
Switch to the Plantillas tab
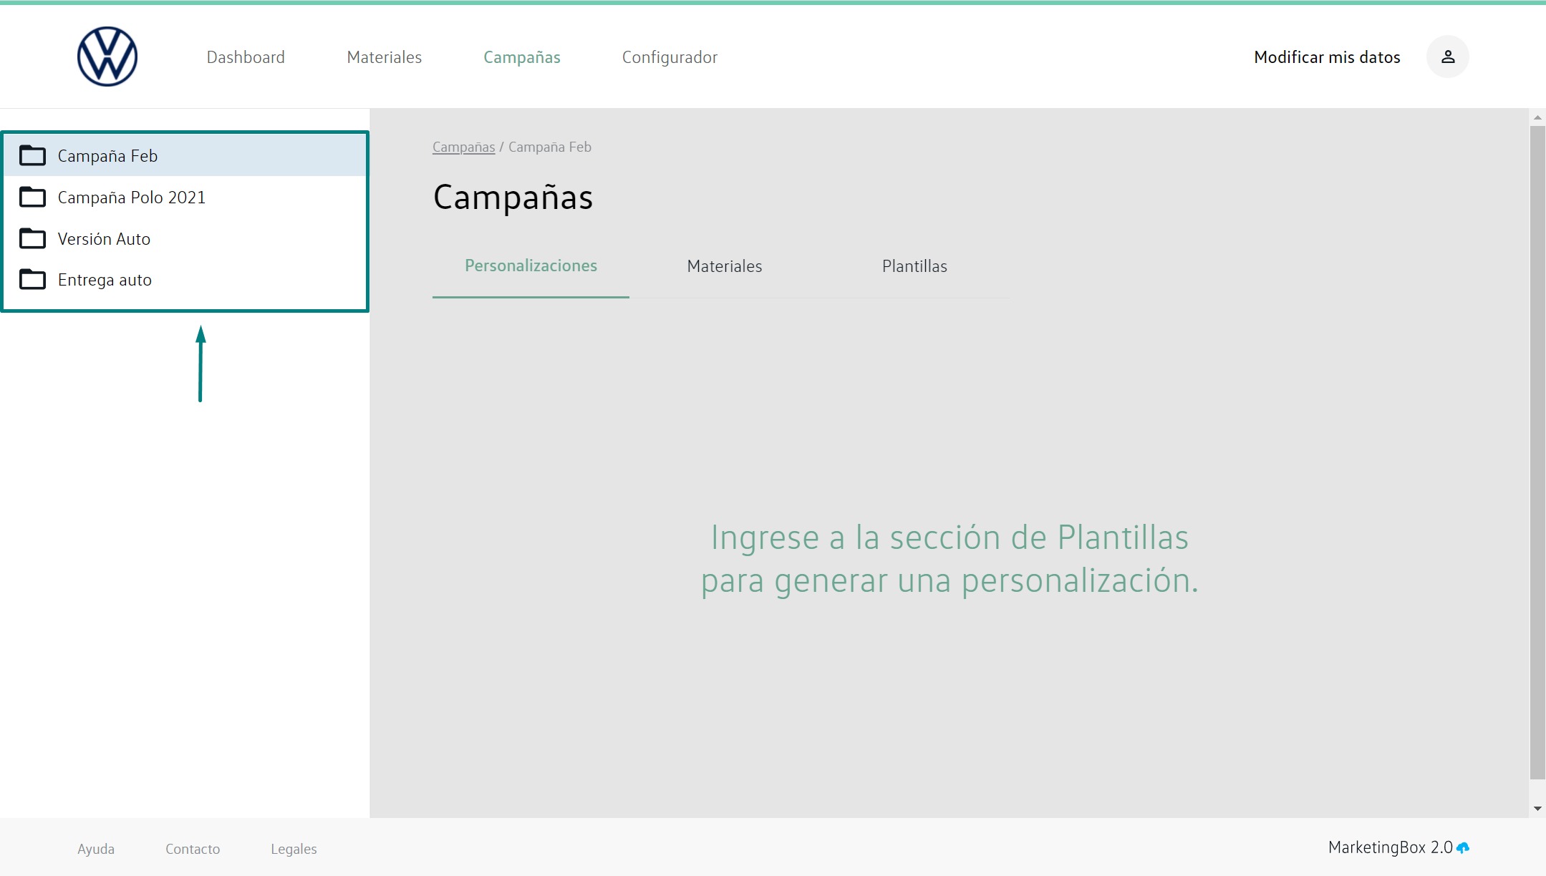click(x=914, y=266)
